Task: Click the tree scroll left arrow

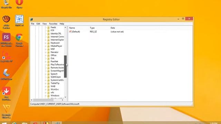Action: pyautogui.click(x=31, y=100)
